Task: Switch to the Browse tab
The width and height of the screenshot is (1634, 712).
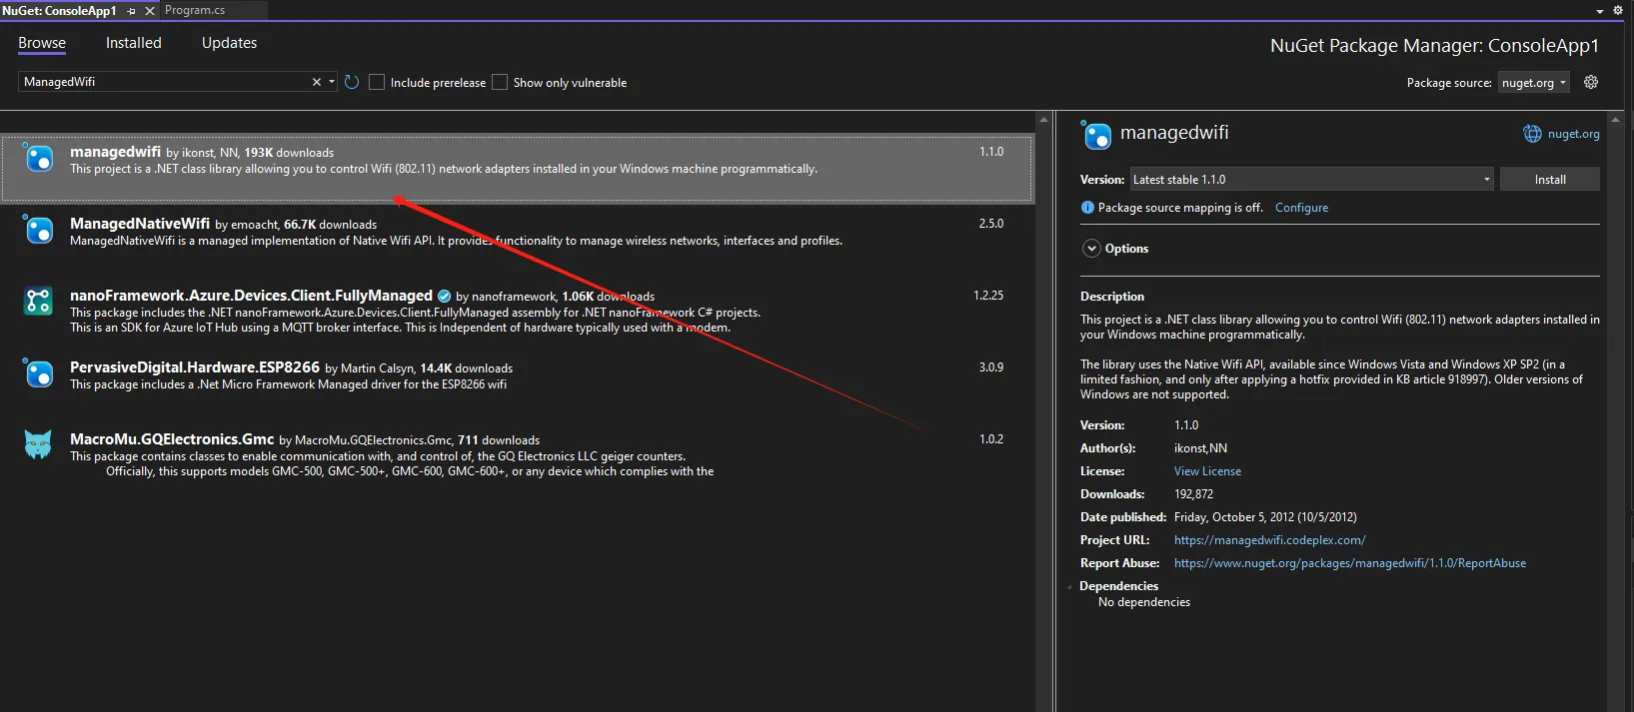Action: [x=42, y=43]
